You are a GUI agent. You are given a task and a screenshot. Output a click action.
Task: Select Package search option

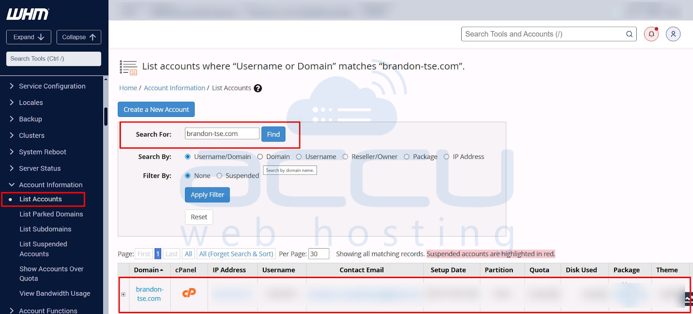(x=407, y=157)
